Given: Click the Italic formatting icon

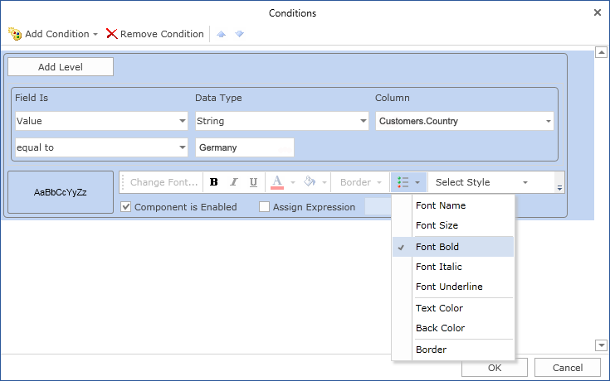Looking at the screenshot, I should [234, 182].
